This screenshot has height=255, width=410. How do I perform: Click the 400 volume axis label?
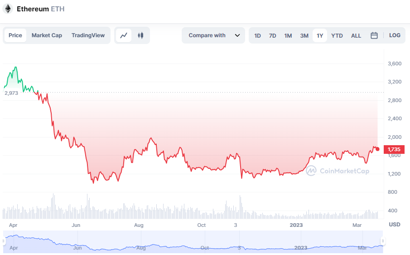pos(392,211)
